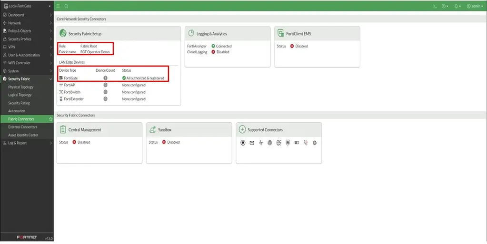Click the phone handset connector icon
Image resolution: width=487 pixels, height=244 pixels.
click(x=306, y=143)
